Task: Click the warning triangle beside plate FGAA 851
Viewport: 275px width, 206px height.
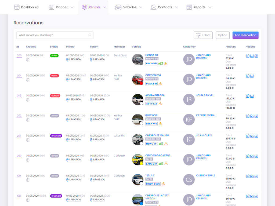Action: coord(160,84)
